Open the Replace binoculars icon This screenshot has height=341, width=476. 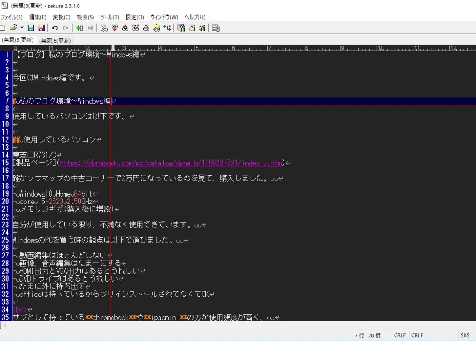[135, 28]
